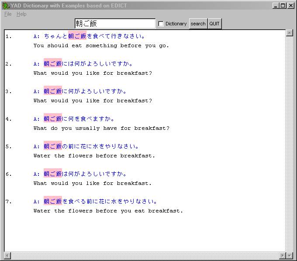
Task: Click the horizontal scrollbar right arrow
Action: (283, 256)
